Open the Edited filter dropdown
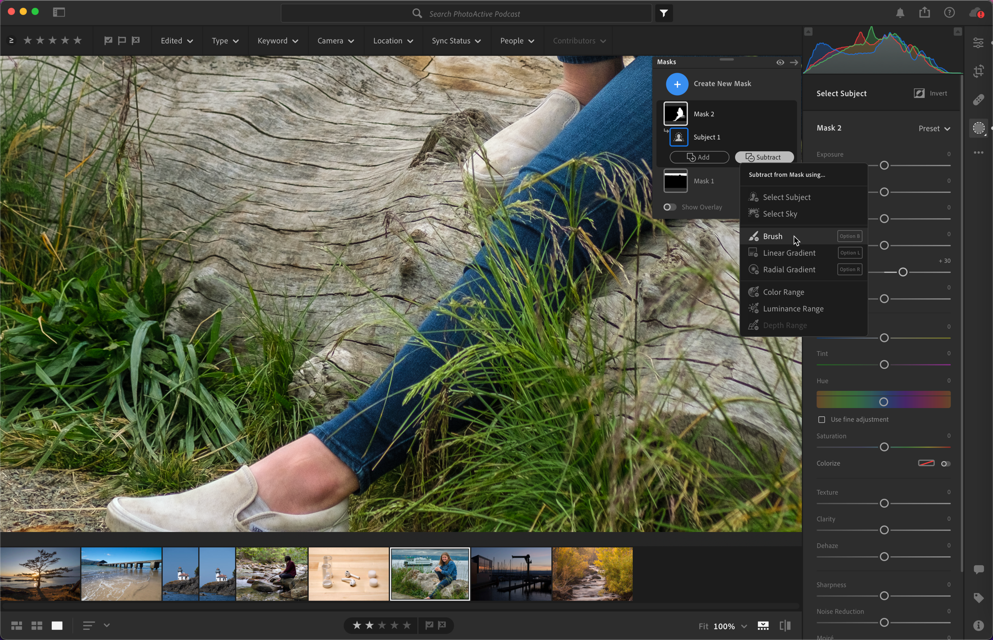The height and width of the screenshot is (640, 993). point(176,41)
